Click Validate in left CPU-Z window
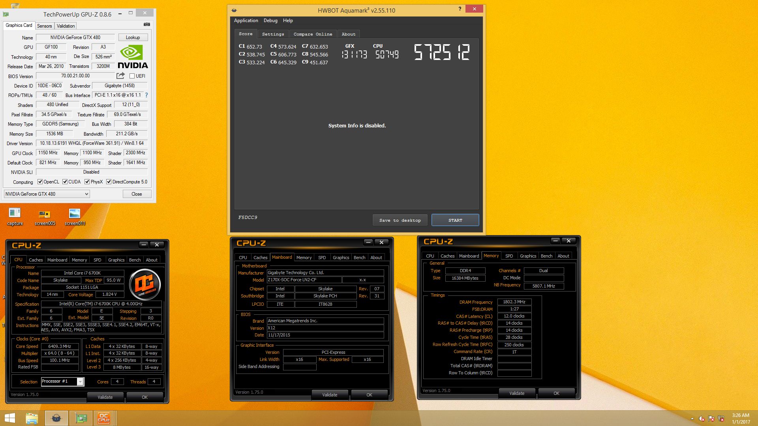758x426 pixels. pos(105,397)
